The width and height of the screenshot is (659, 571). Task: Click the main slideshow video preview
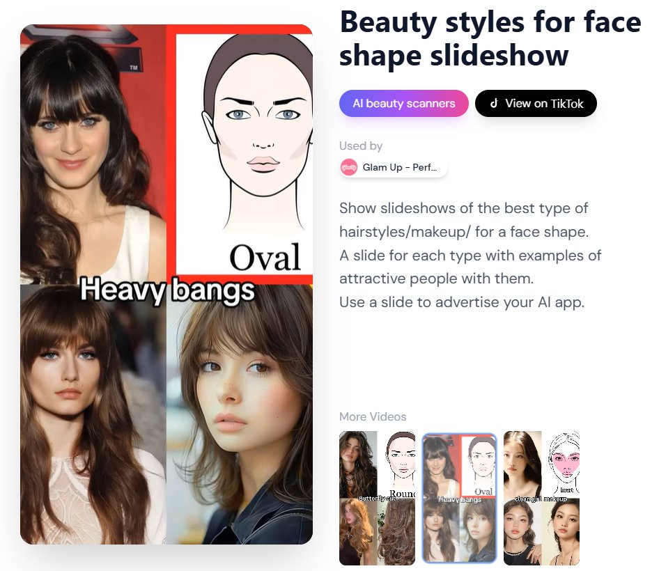coord(166,284)
